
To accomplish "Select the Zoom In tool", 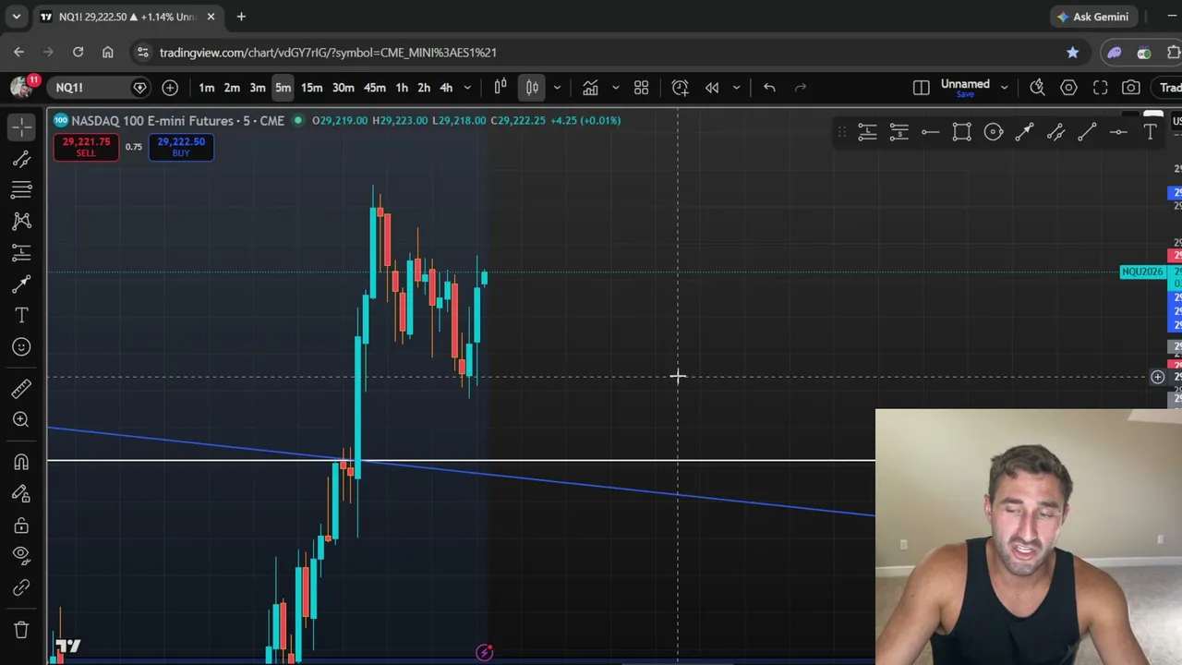I will (x=21, y=419).
